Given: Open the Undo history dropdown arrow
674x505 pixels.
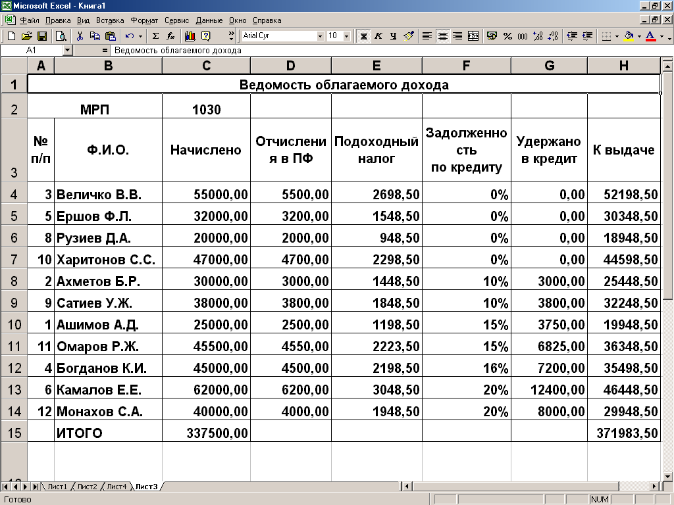Looking at the screenshot, I should click(141, 36).
